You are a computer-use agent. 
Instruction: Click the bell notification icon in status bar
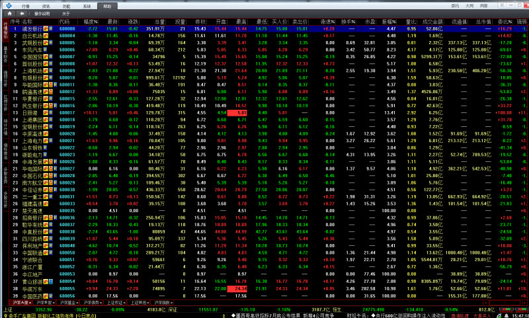tap(507, 316)
